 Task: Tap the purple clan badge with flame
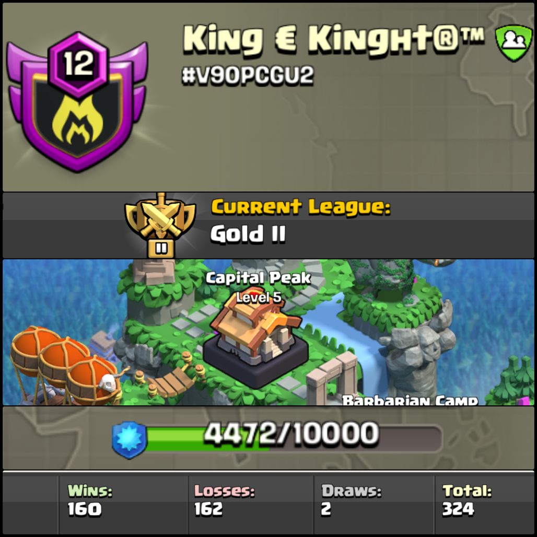tap(77, 102)
